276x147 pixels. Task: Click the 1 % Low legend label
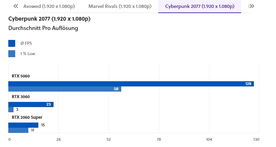28,54
